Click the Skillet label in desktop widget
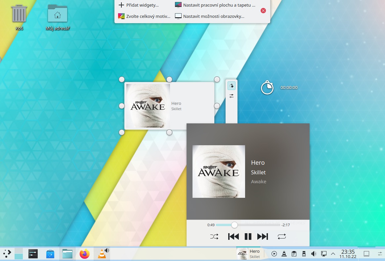Image resolution: width=385 pixels, height=261 pixels. click(x=176, y=109)
